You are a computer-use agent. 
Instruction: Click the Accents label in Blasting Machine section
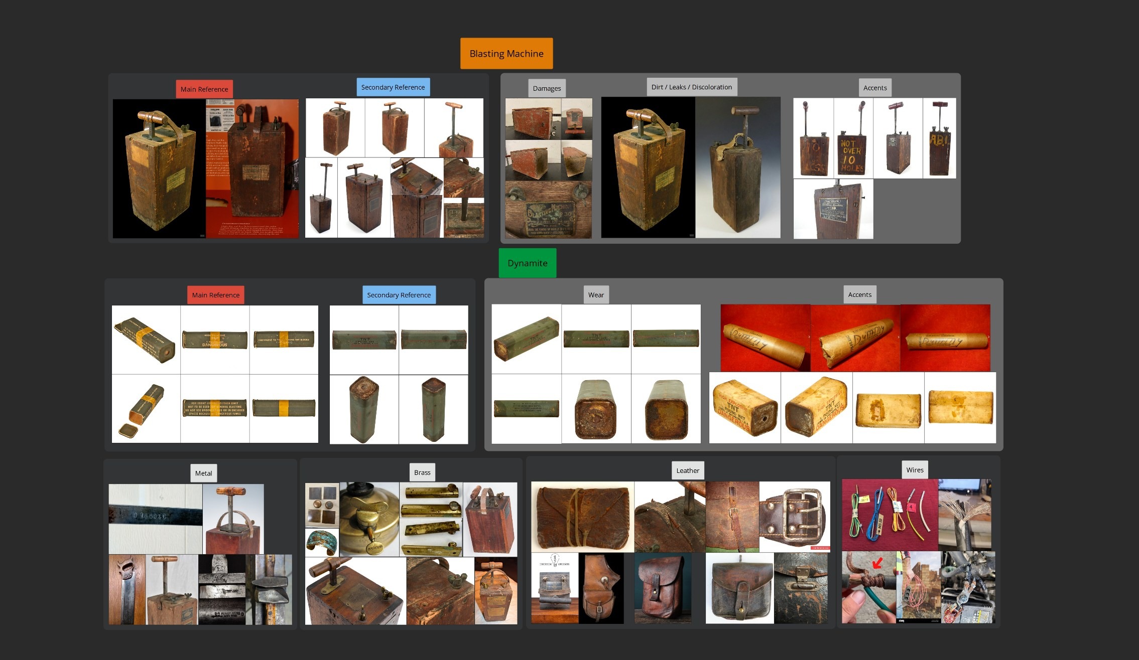pyautogui.click(x=875, y=87)
